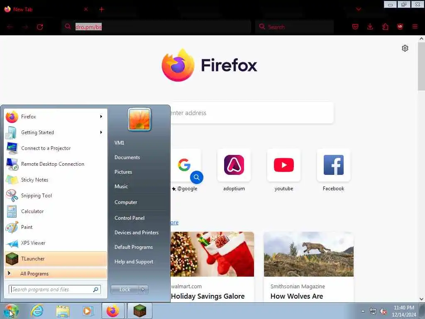425x319 pixels.
Task: Click the dro.pm/bs address bar
Action: [156, 27]
